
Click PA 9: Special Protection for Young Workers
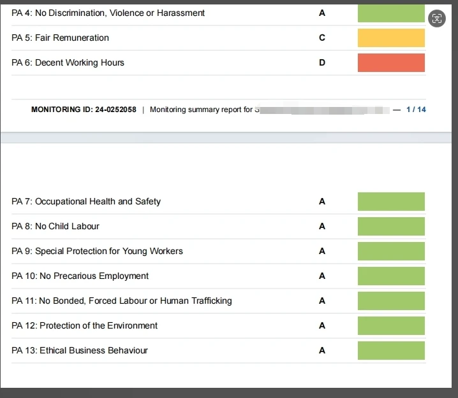pyautogui.click(x=97, y=251)
